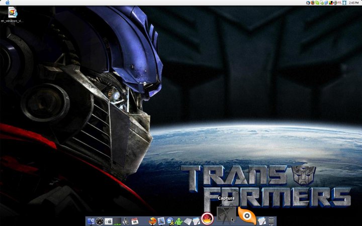Open the calendar icon in the dock
The height and width of the screenshot is (226, 362).
[x=135, y=221]
